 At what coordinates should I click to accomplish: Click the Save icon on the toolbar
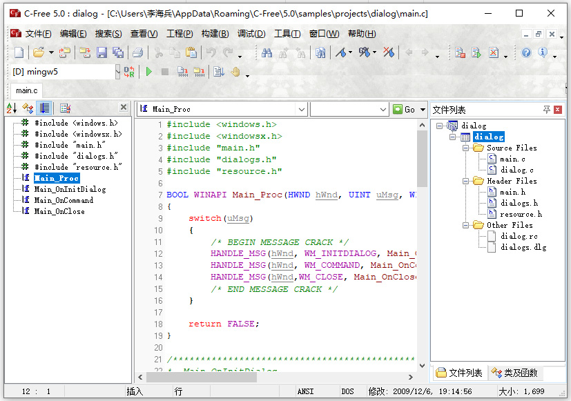[101, 52]
